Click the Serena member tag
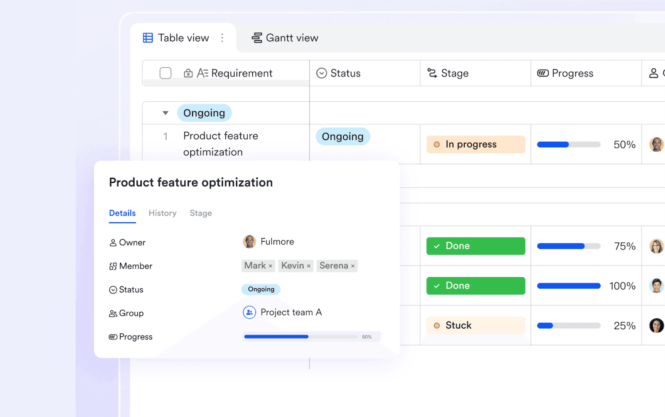665x417 pixels. [337, 266]
